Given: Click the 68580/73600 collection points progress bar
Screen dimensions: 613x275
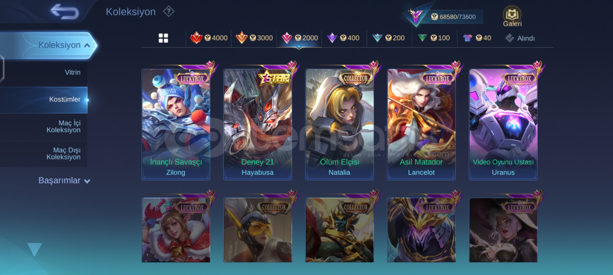Looking at the screenshot, I should [x=453, y=17].
